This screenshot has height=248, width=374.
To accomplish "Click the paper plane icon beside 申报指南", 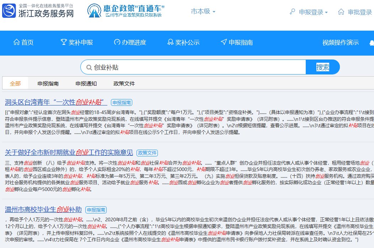I will (224, 42).
